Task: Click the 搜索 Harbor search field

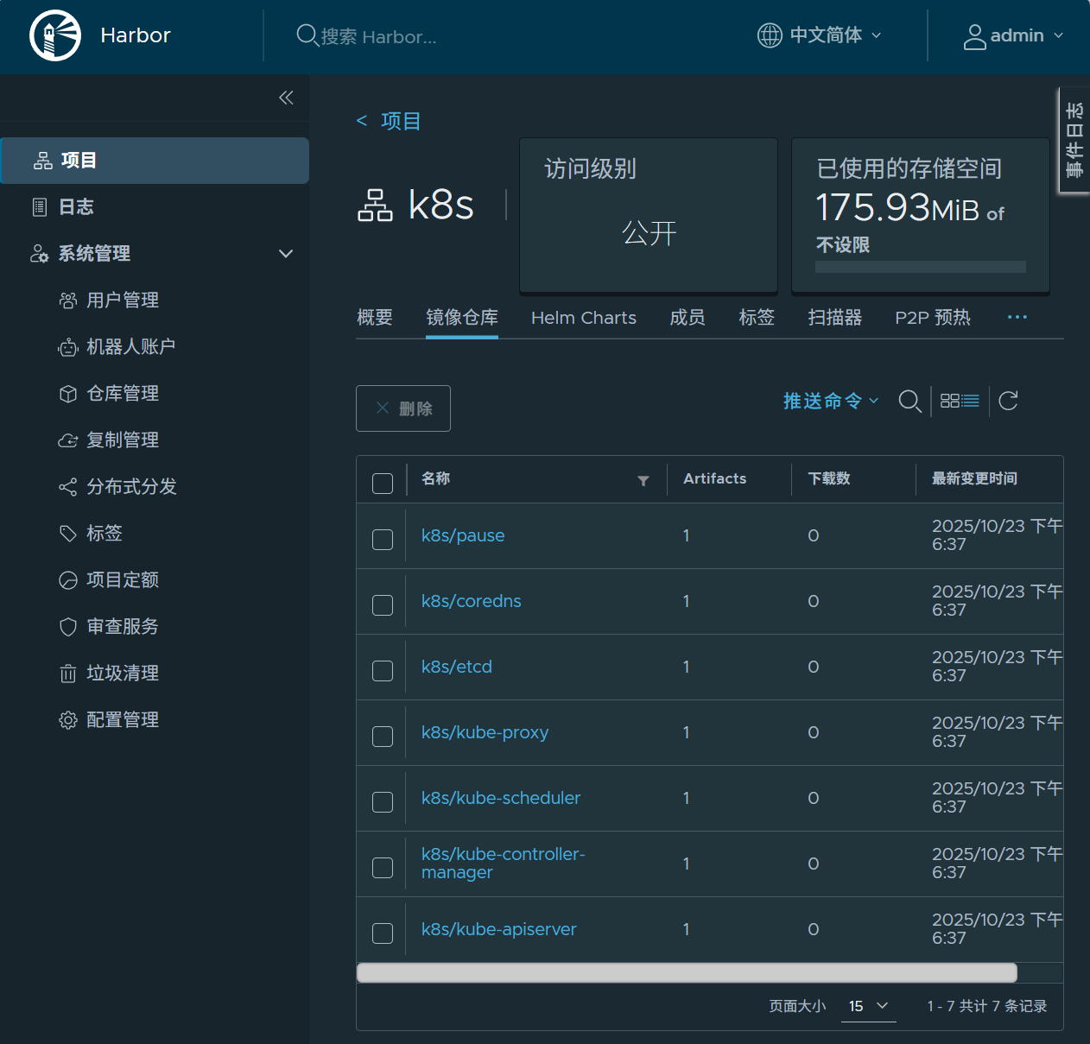Action: pos(380,36)
